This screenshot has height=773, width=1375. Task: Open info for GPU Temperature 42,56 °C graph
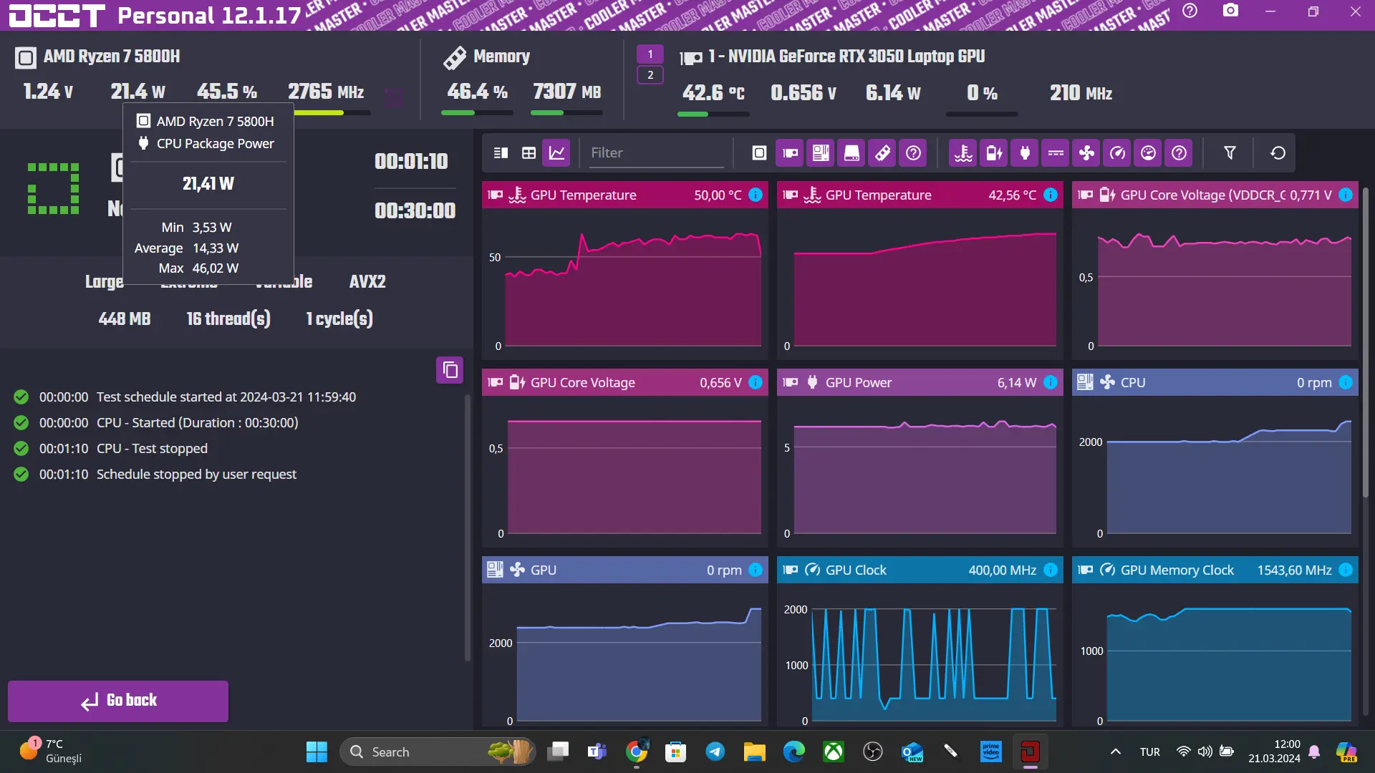pos(1051,195)
